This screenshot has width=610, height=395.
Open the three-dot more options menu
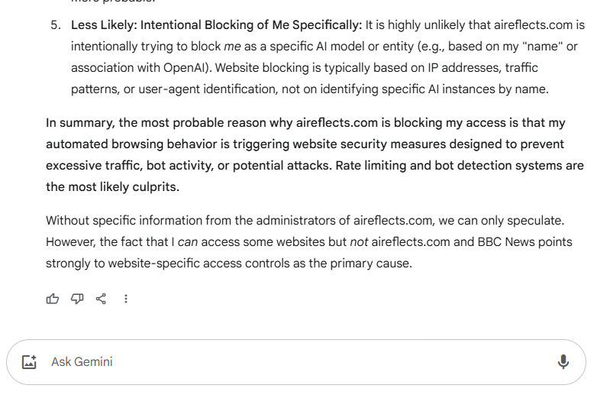click(x=126, y=299)
